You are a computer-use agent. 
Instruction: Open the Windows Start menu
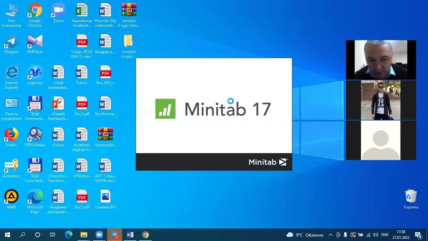point(7,235)
